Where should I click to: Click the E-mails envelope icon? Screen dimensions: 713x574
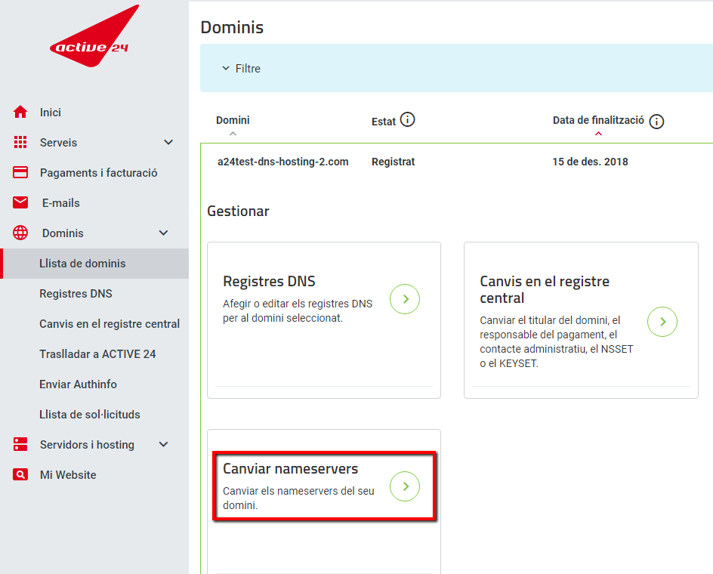pyautogui.click(x=20, y=202)
